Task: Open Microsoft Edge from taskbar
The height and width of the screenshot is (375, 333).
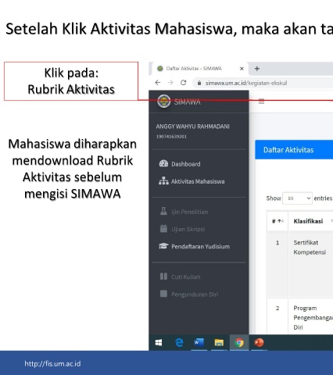Action: tap(179, 342)
